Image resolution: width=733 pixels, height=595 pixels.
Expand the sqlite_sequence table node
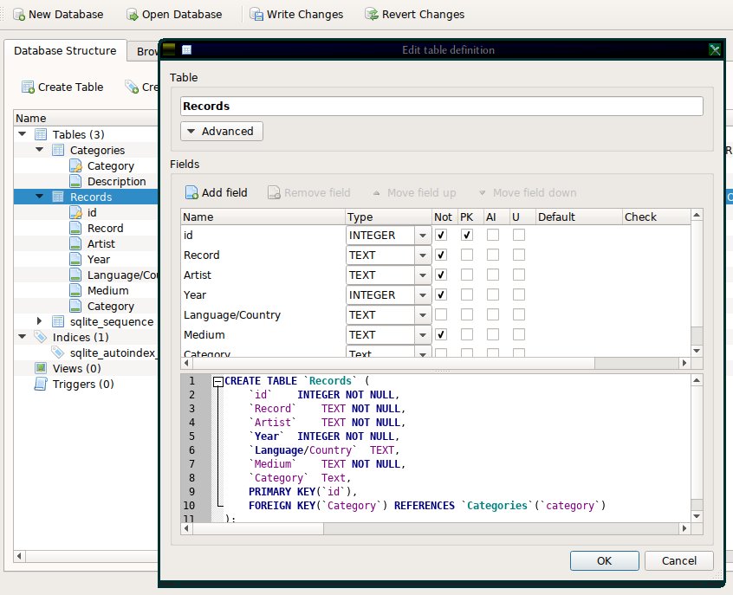tap(40, 322)
